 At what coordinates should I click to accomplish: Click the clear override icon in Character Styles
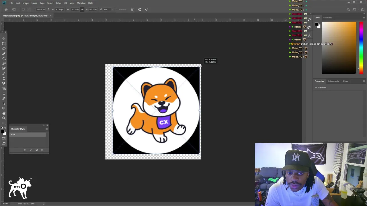[x=25, y=150]
